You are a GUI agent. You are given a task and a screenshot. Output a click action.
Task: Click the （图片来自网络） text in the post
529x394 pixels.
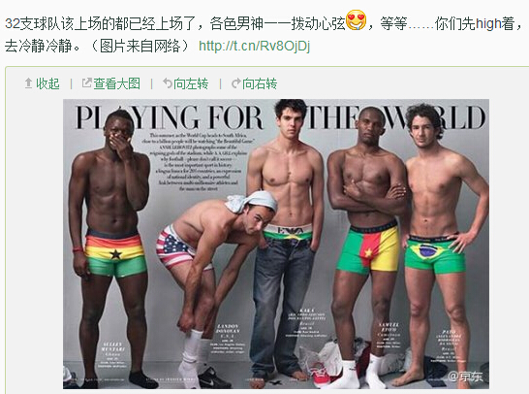click(140, 46)
